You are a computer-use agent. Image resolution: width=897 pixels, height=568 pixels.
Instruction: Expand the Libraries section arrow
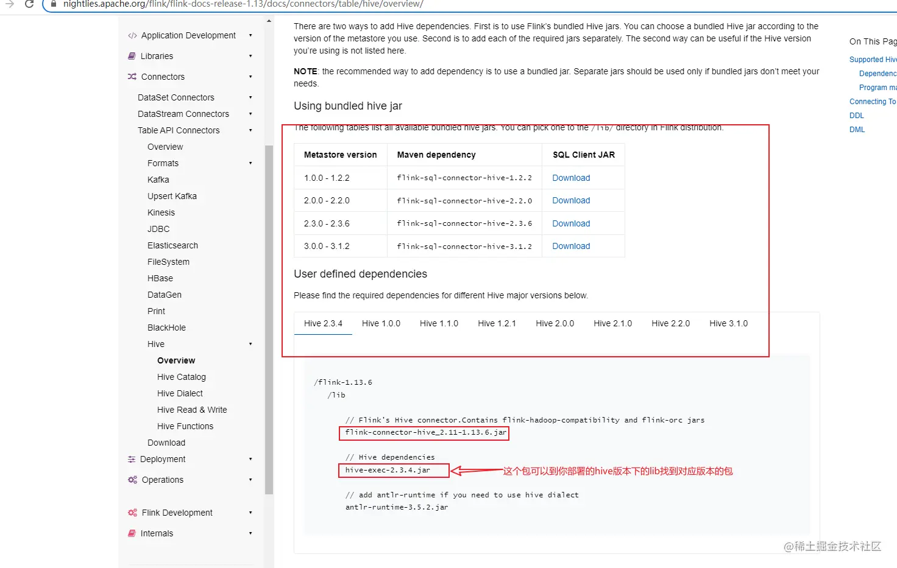coord(250,56)
